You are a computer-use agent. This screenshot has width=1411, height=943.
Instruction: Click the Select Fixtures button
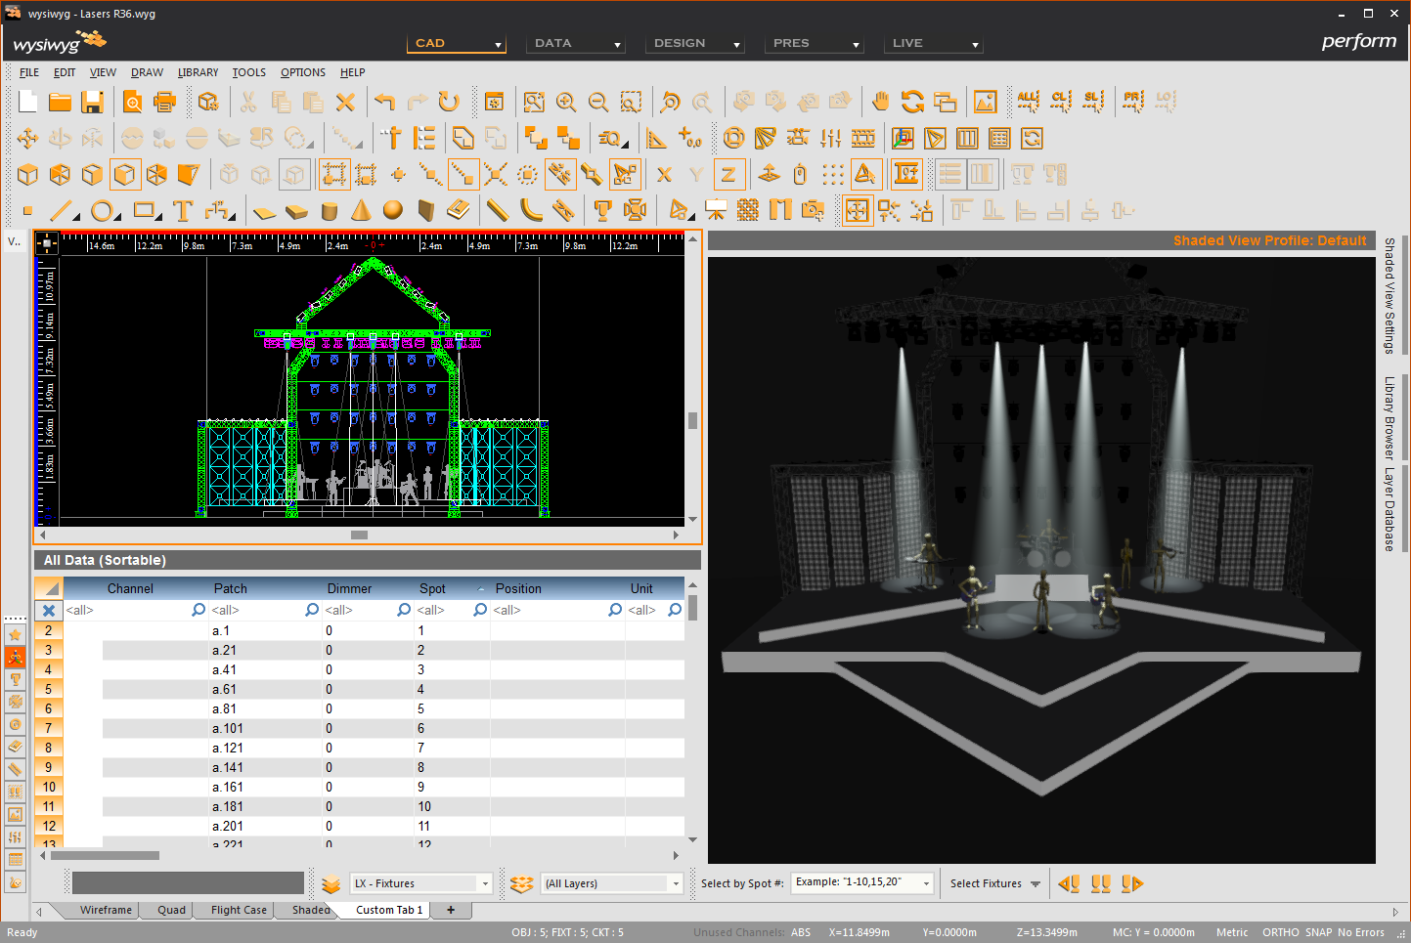(994, 883)
